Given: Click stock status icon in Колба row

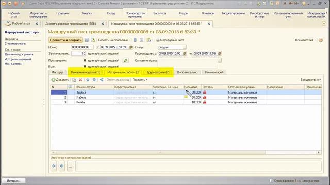Looking at the screenshot, I should 205,102.
